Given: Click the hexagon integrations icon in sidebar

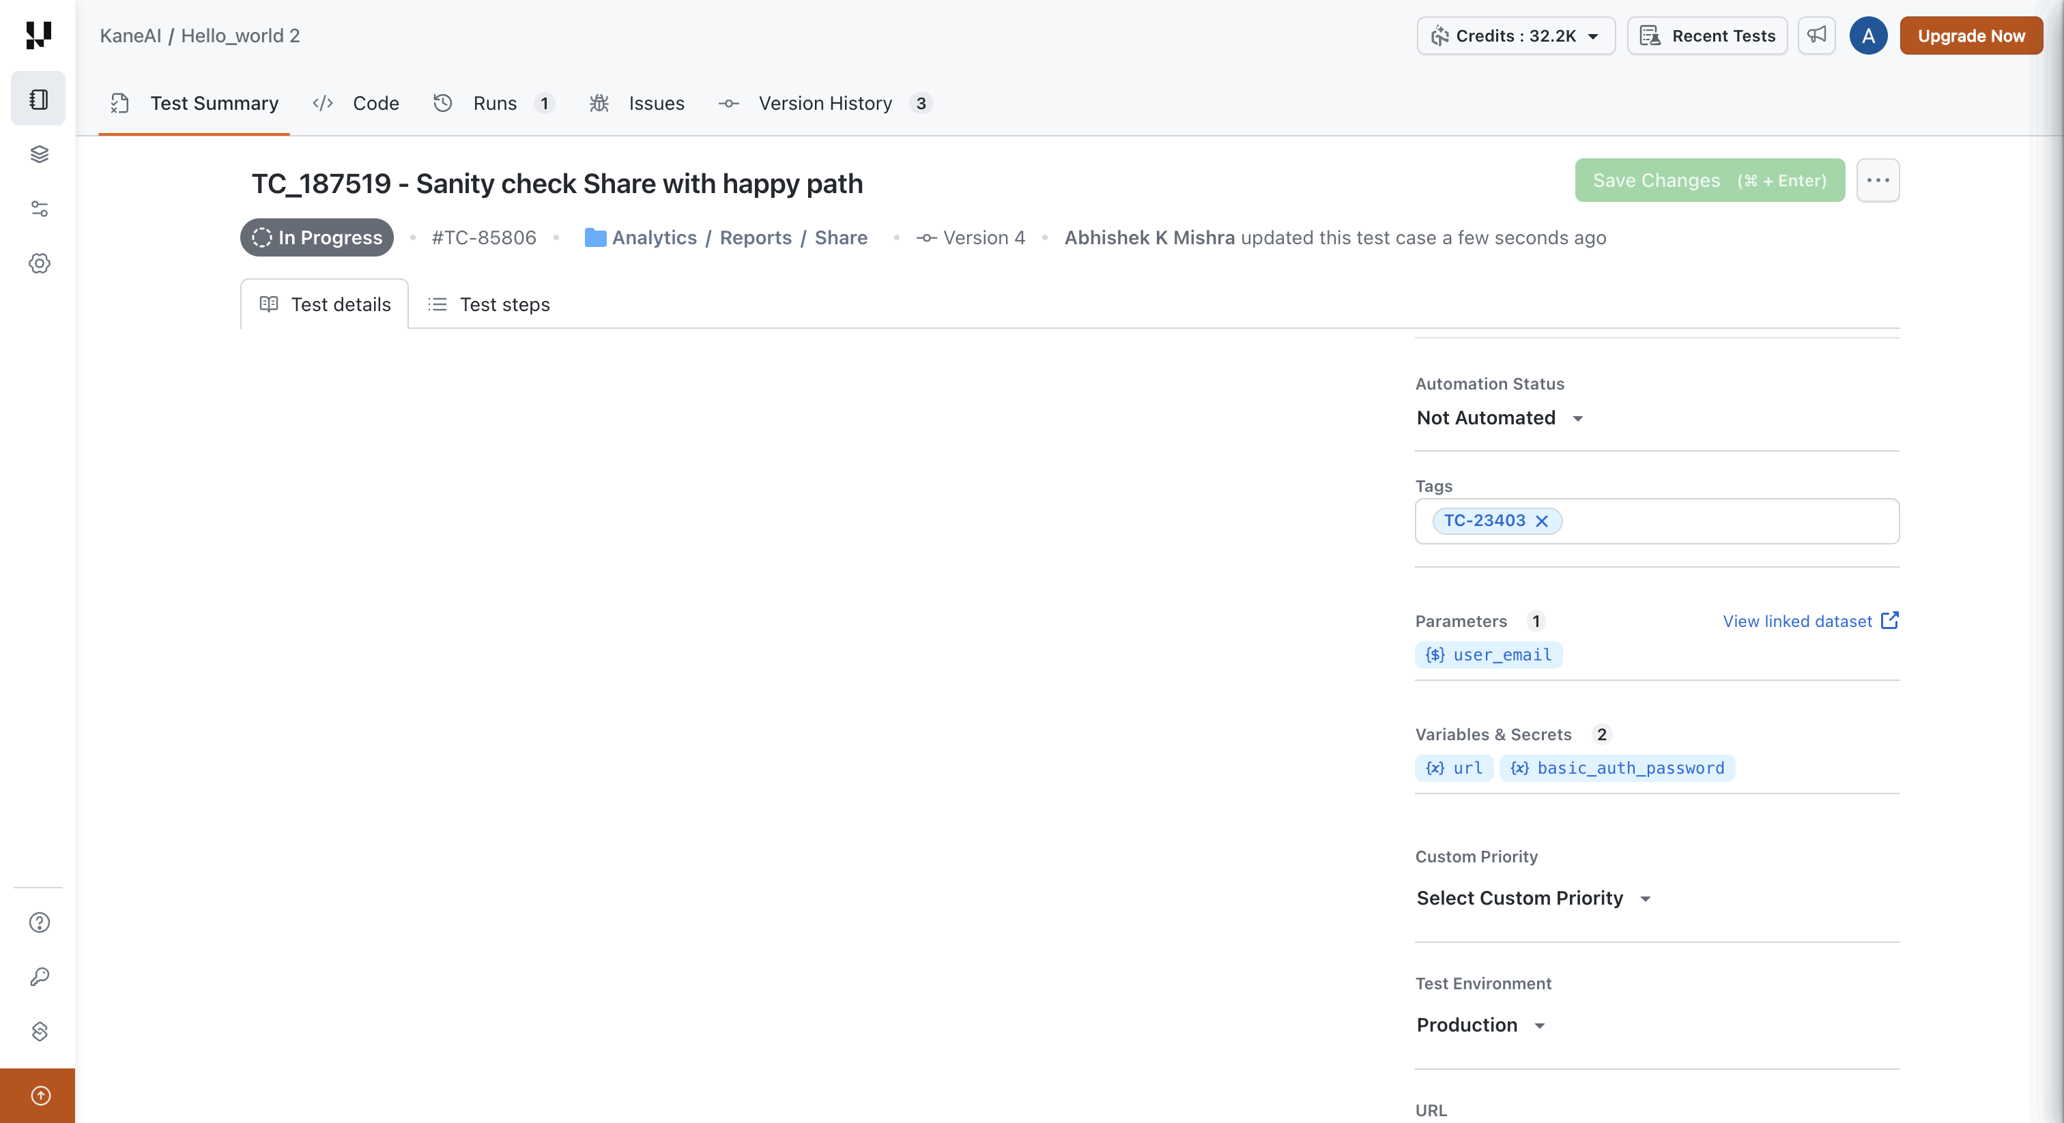Looking at the screenshot, I should 40,1031.
